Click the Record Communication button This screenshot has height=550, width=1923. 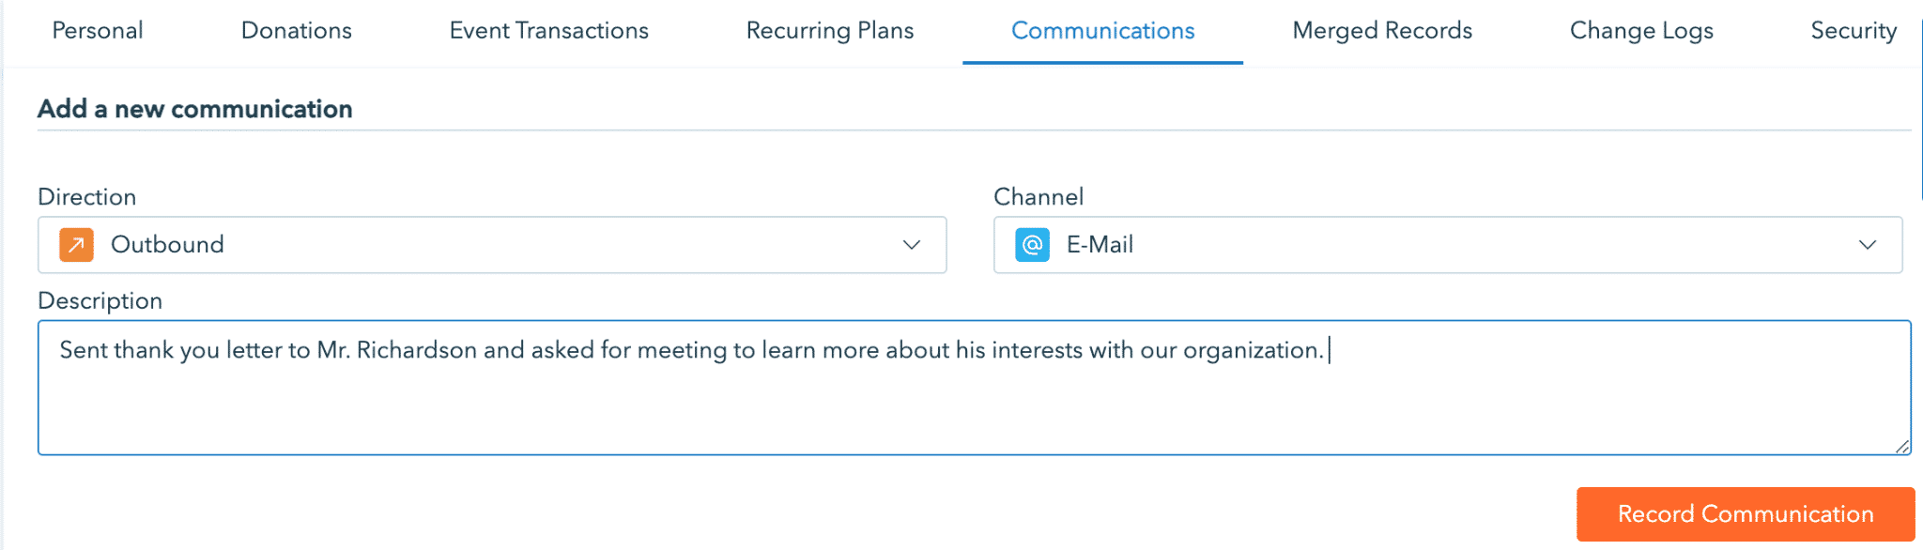pyautogui.click(x=1744, y=513)
